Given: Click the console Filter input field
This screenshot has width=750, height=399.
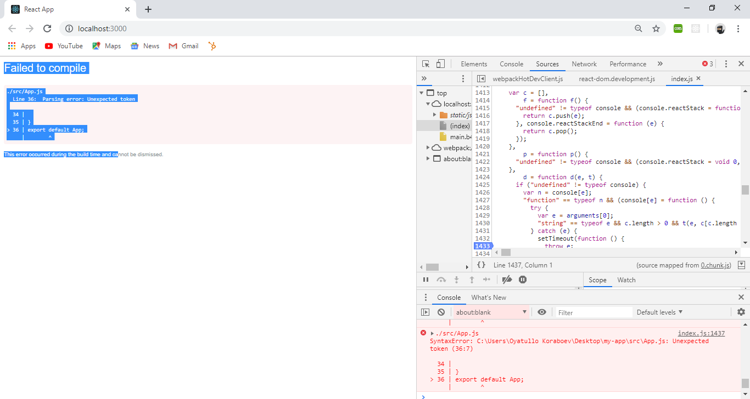Looking at the screenshot, I should [x=593, y=312].
